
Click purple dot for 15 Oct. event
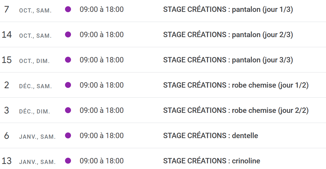coord(68,60)
